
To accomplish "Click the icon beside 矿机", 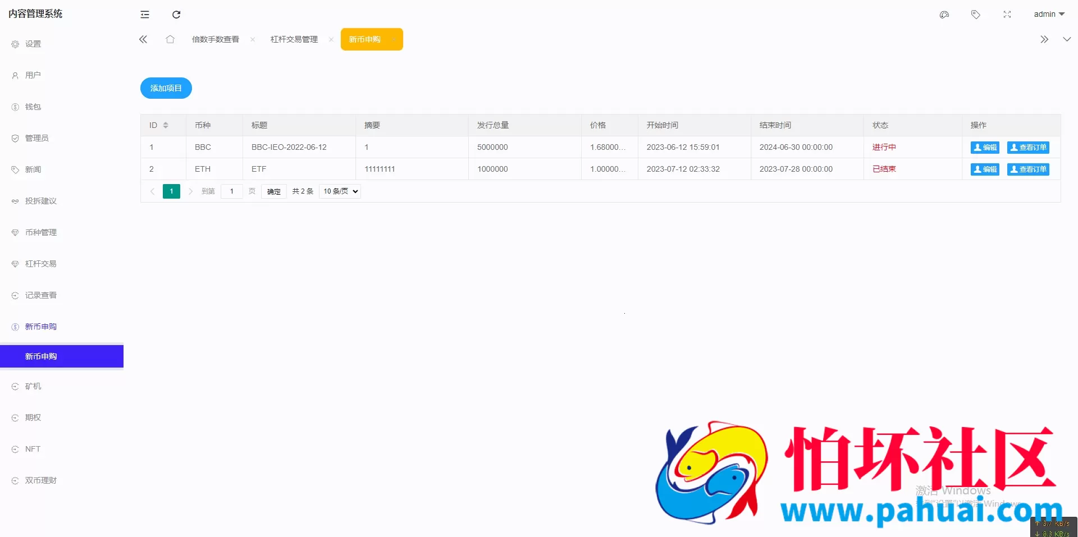I will click(15, 386).
